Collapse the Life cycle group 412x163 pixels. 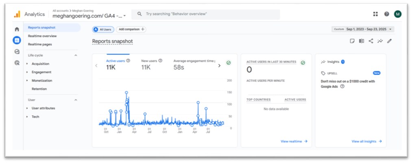76,55
